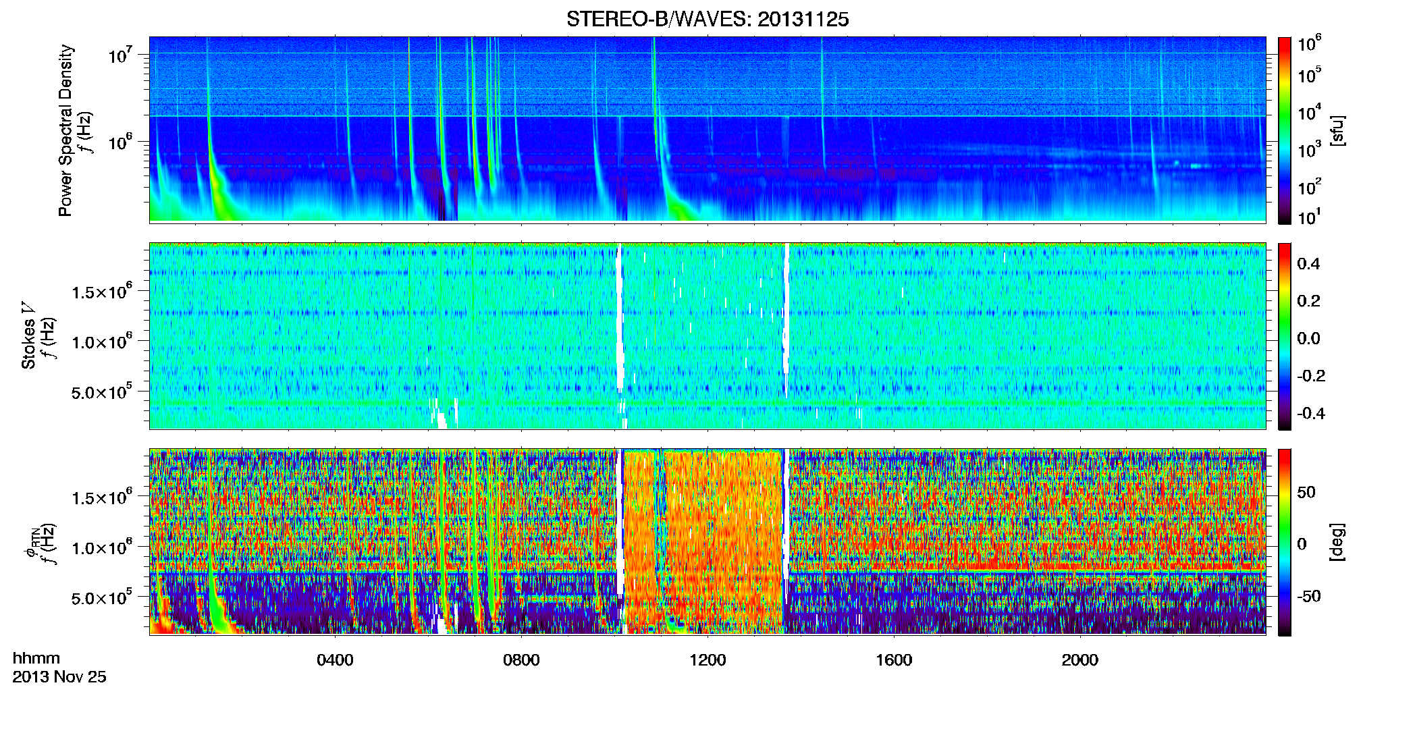Click the phi RTN spectrogram panel

coord(707,541)
